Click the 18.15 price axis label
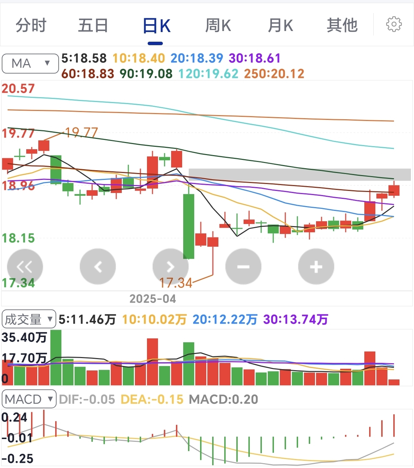This screenshot has width=414, height=468. [18, 238]
